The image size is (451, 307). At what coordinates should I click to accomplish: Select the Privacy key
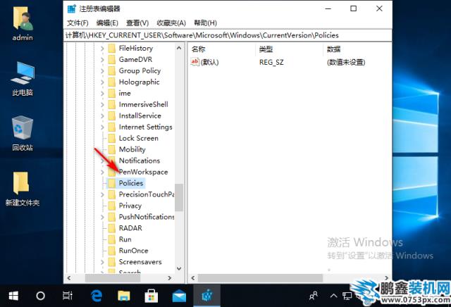pyautogui.click(x=130, y=206)
